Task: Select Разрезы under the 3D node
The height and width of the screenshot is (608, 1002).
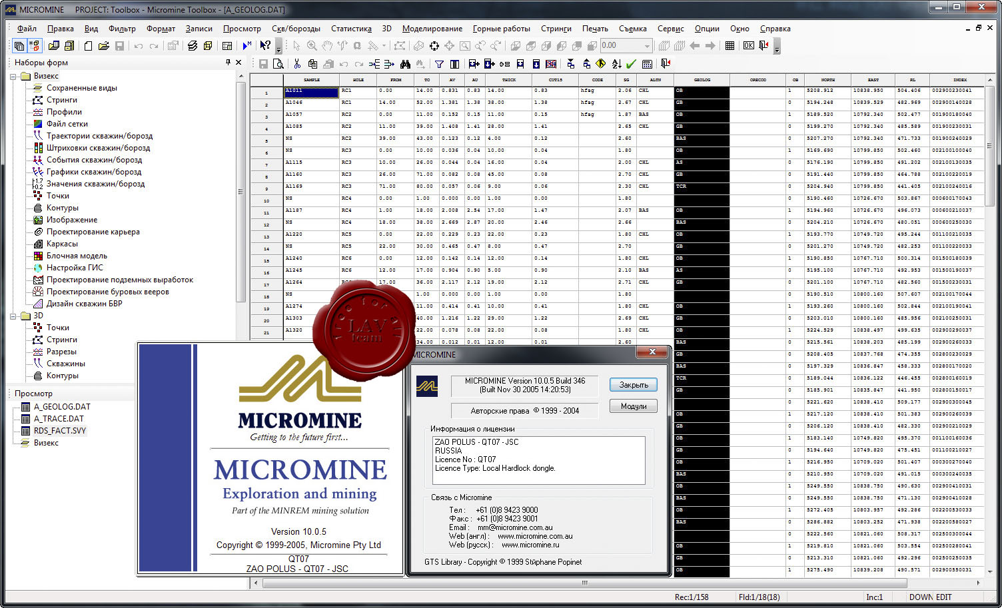Action: [x=61, y=352]
